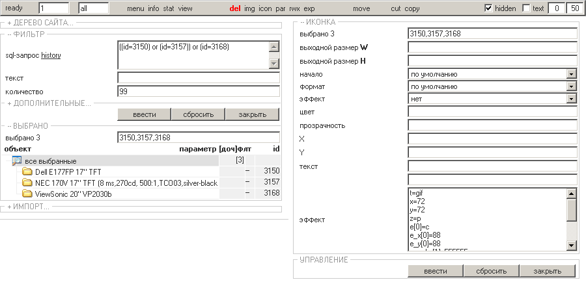The image size is (586, 282).
Task: Choose exp in the top bar
Action: (309, 8)
